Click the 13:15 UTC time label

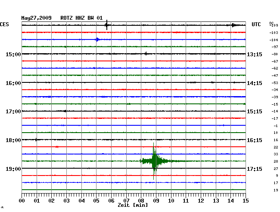[x=255, y=54]
